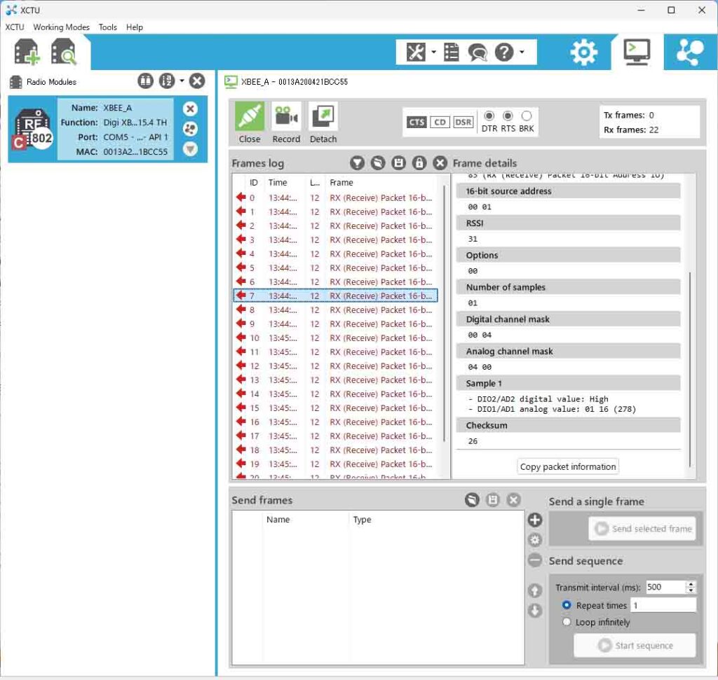Toggle the RTS radio button
The image size is (718, 680).
[x=508, y=116]
